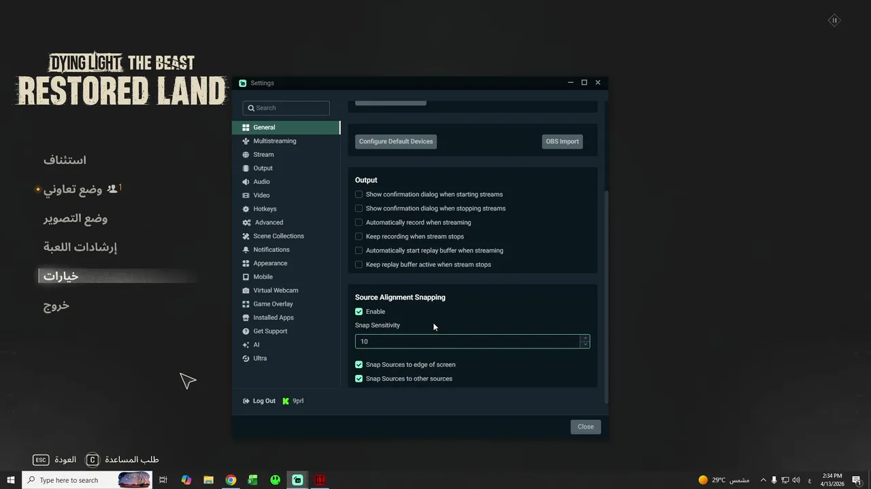Show hidden icons in system tray
Viewport: 871px width, 489px height.
pyautogui.click(x=763, y=480)
